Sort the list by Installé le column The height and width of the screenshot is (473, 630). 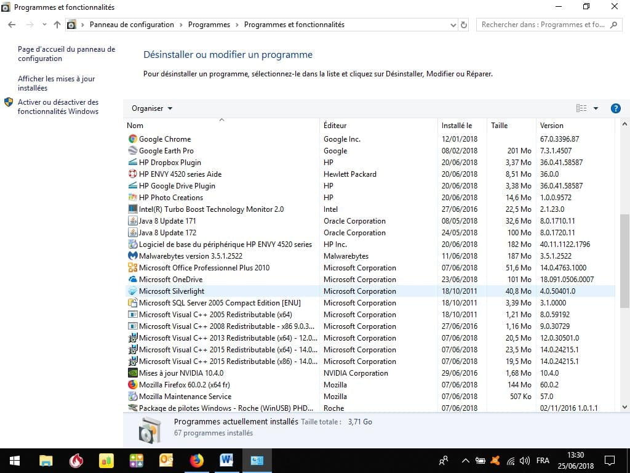[x=462, y=125]
